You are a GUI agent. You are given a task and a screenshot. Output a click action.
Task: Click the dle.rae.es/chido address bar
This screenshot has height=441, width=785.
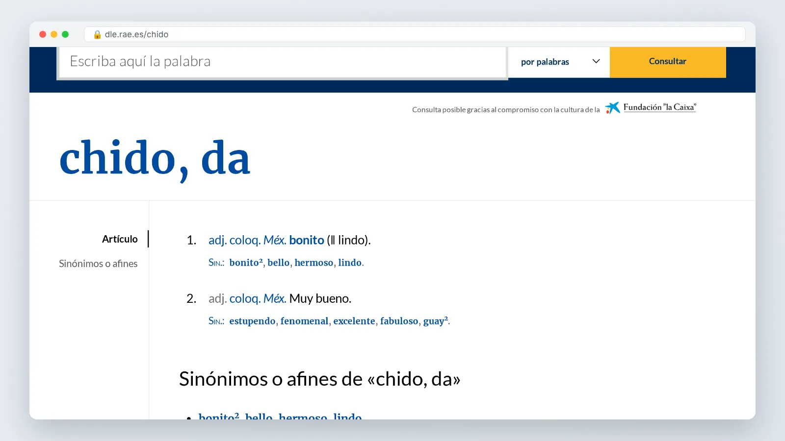coord(415,34)
